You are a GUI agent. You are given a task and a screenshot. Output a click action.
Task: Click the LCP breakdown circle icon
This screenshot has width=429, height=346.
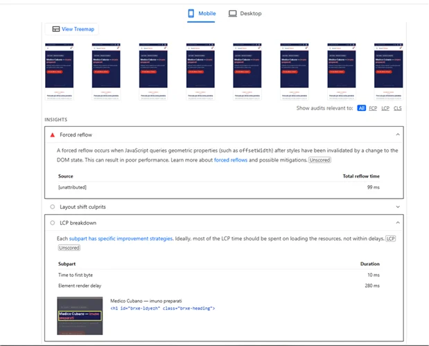(52, 223)
